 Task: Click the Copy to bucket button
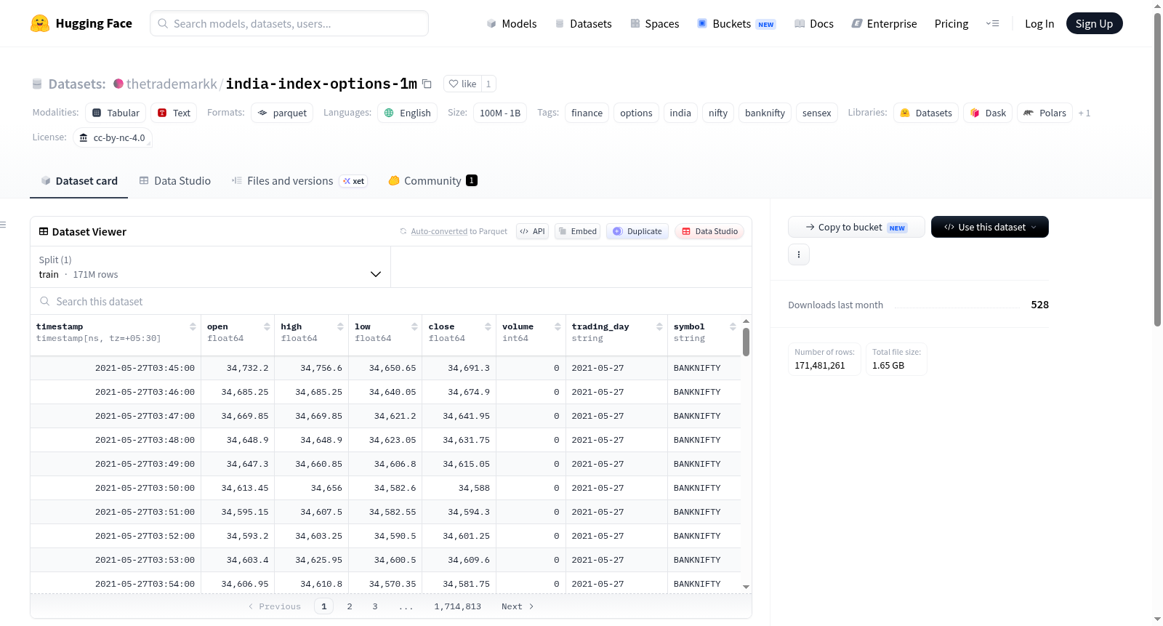pos(856,227)
